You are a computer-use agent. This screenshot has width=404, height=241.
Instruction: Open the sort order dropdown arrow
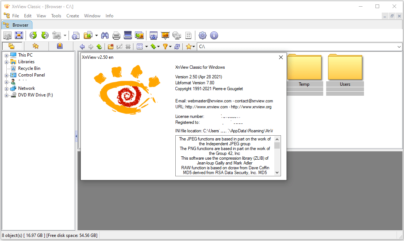[x=159, y=47]
